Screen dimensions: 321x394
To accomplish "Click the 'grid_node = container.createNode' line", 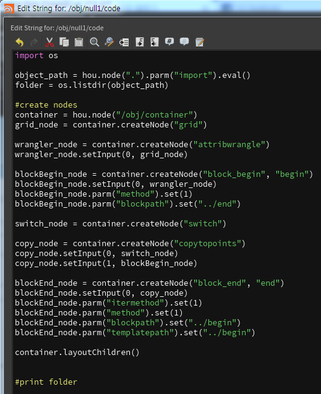I will 111,125.
